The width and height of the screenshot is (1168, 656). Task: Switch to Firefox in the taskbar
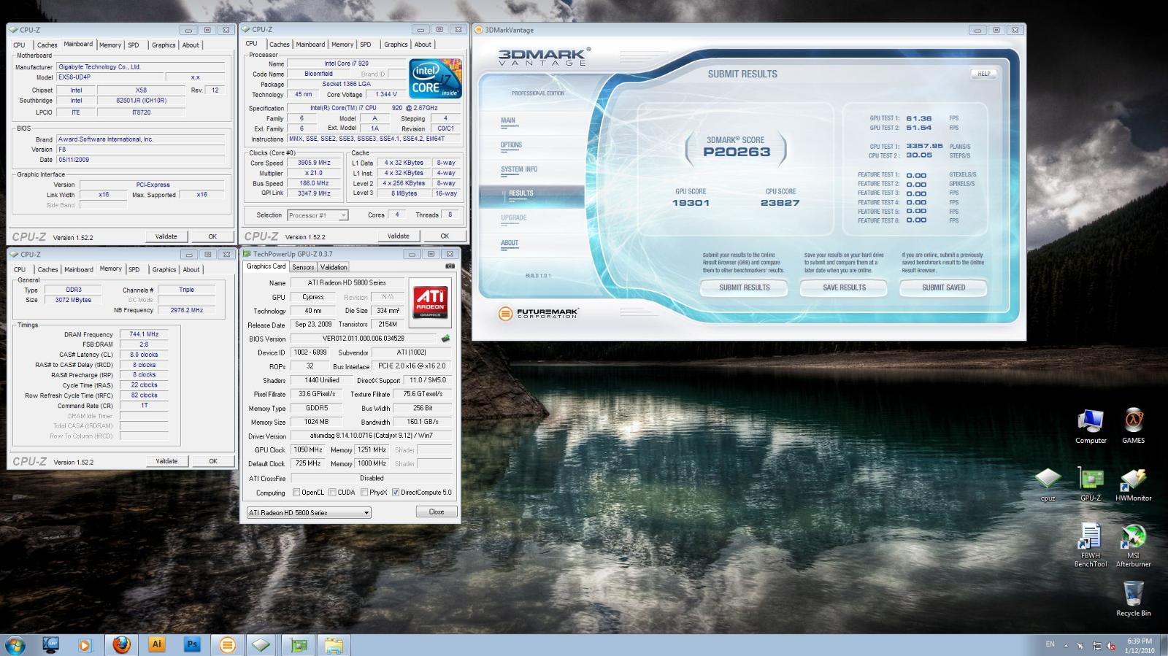point(121,645)
